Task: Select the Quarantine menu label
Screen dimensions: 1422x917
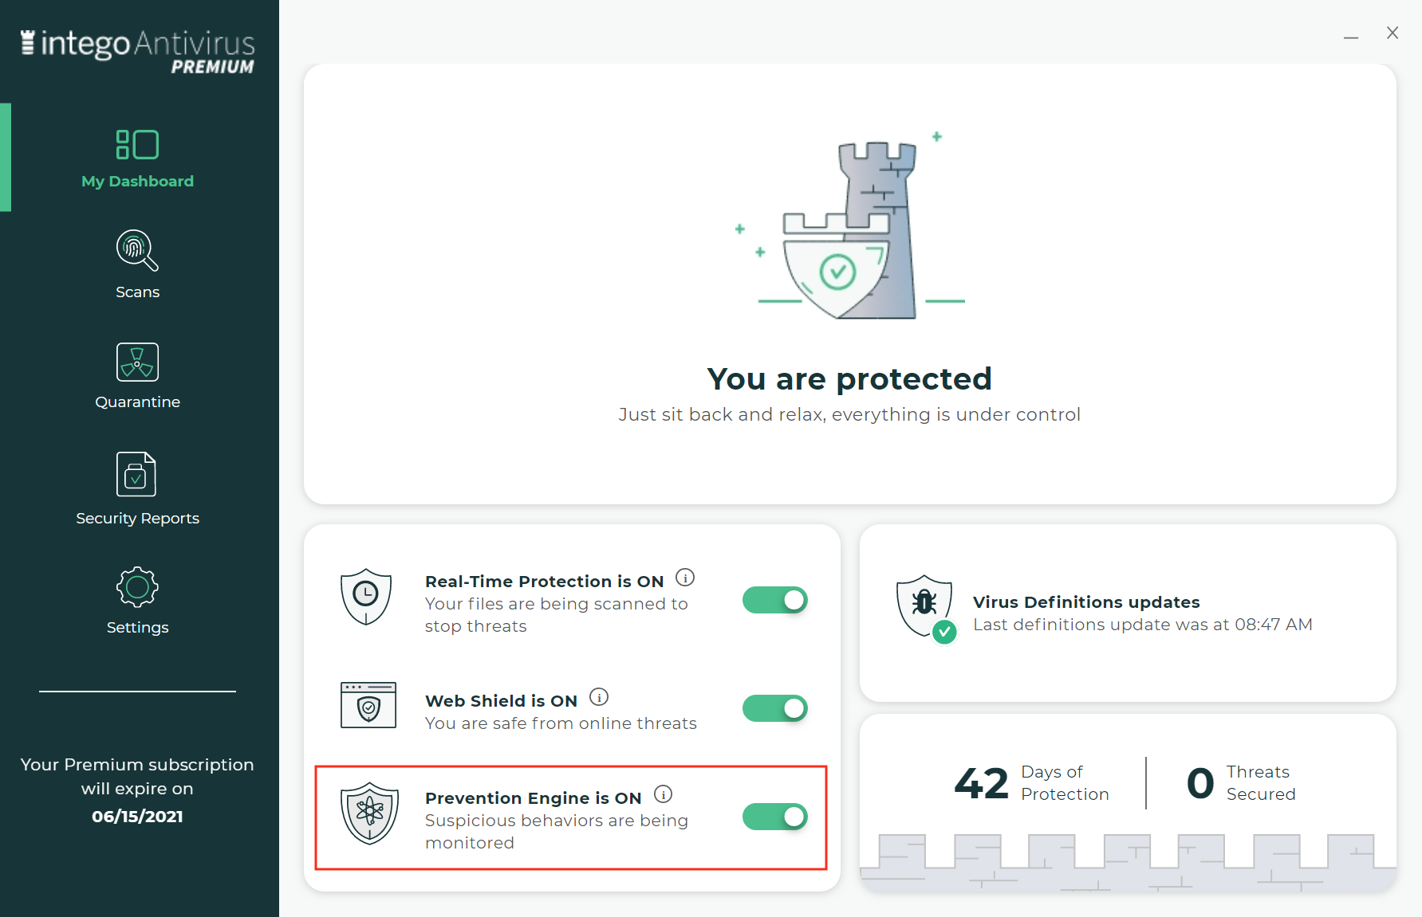Action: click(x=137, y=402)
